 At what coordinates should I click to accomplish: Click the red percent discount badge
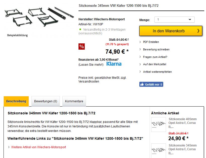click(x=81, y=47)
